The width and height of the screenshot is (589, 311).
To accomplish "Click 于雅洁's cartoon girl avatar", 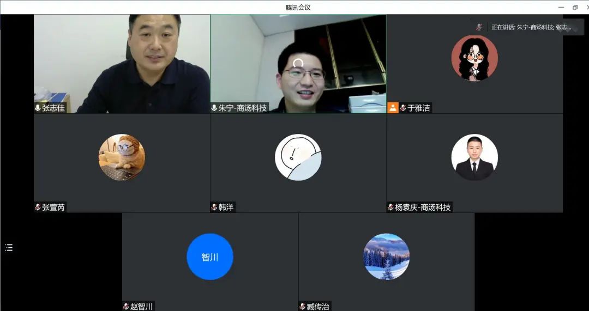I will [474, 58].
